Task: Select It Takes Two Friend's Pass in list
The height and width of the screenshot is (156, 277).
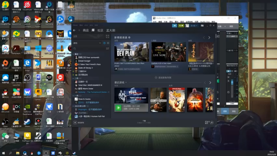Action: point(89,64)
